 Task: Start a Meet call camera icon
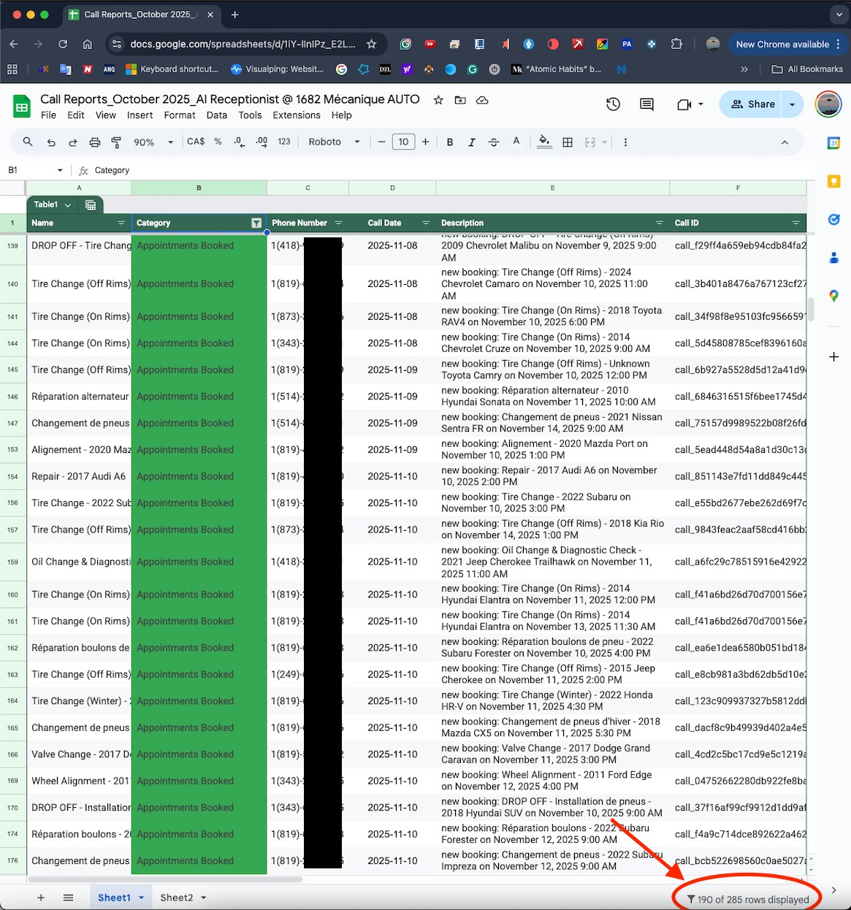(x=684, y=104)
